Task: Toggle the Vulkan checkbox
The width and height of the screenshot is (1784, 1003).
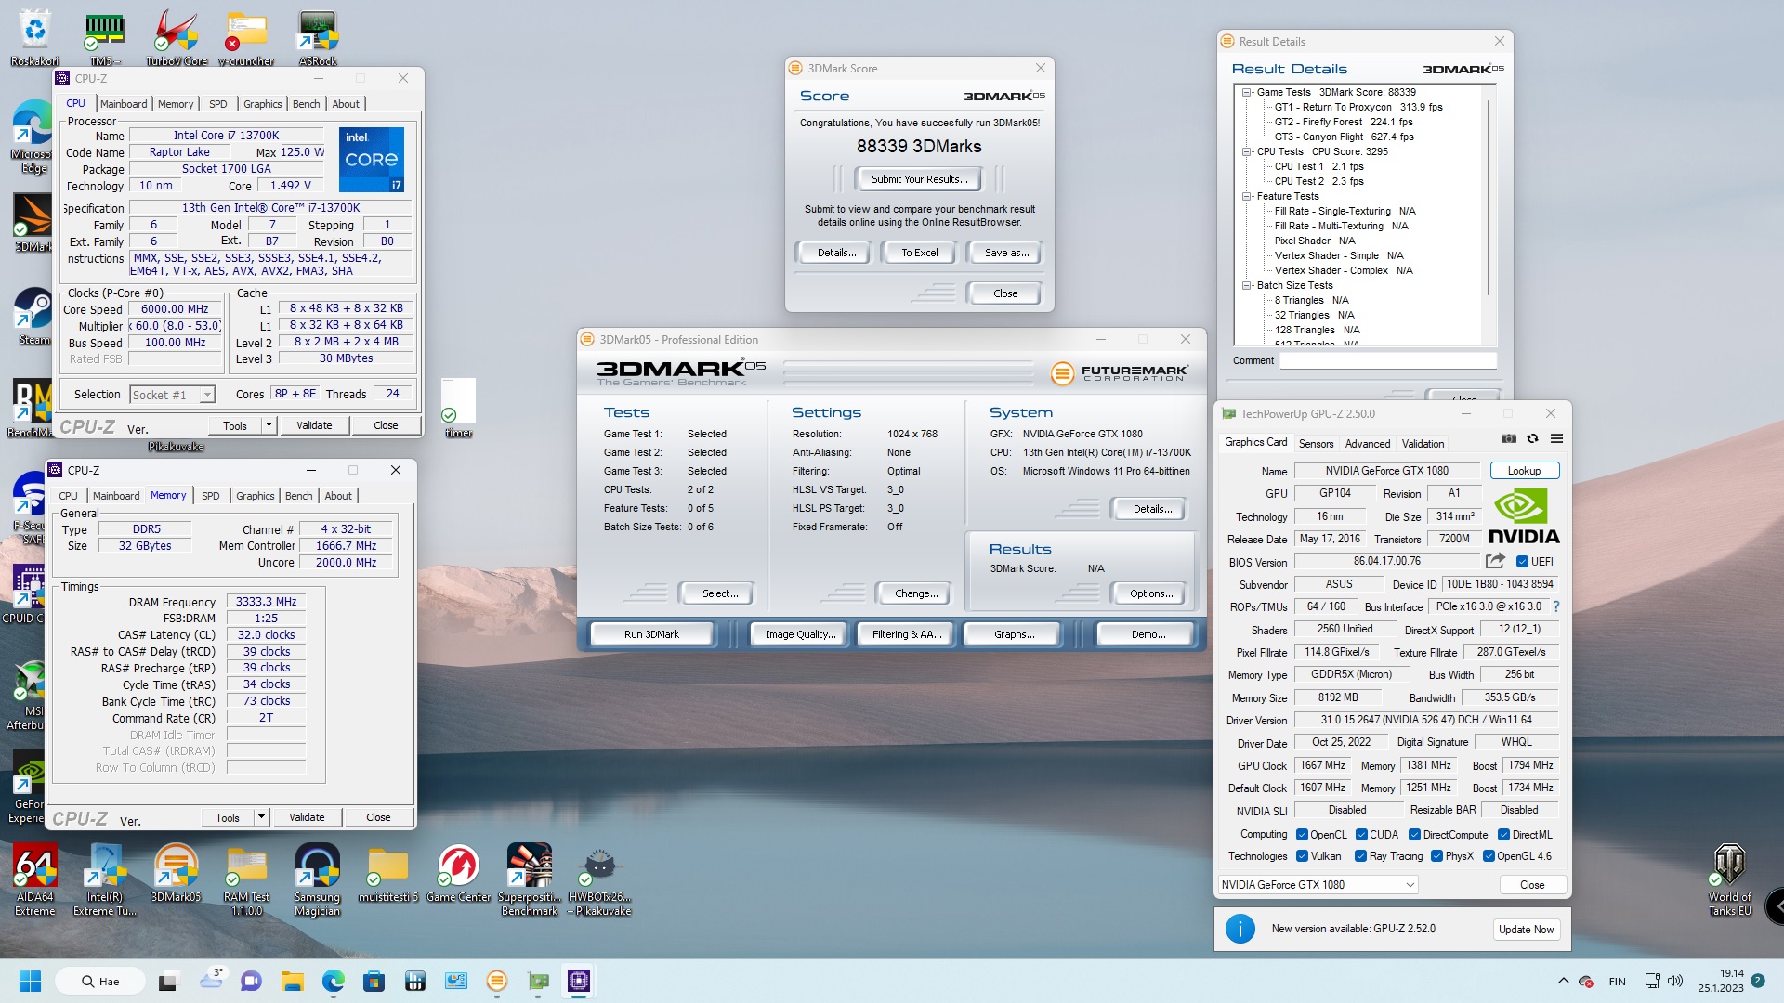Action: tap(1302, 856)
